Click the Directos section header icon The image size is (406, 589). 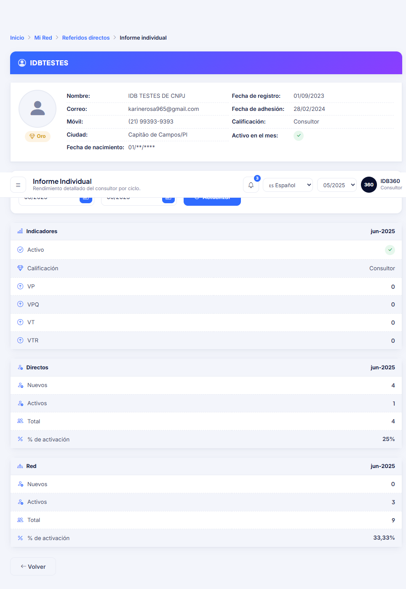(20, 368)
